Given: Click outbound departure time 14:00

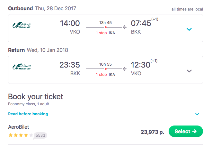Looking at the screenshot, I should pos(70,23).
